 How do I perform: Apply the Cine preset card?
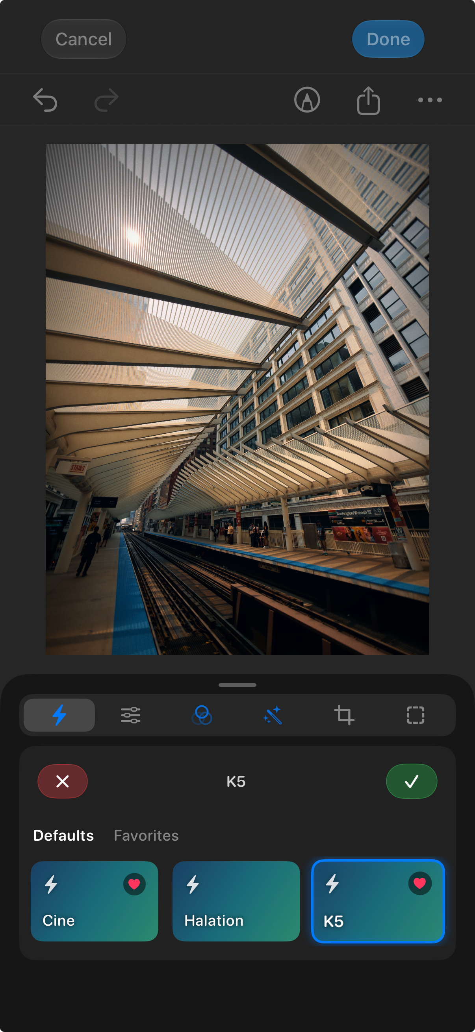point(95,901)
